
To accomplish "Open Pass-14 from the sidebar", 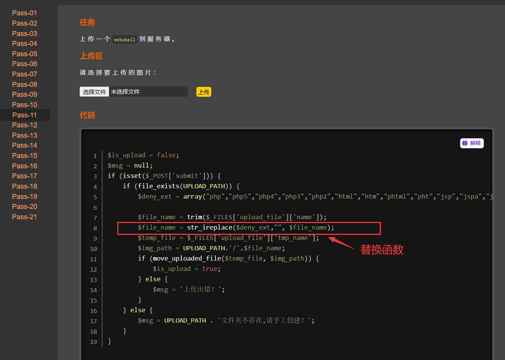I will click(25, 145).
